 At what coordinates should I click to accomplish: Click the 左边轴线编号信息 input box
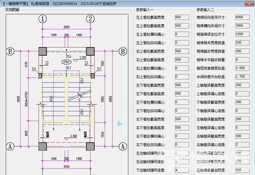182,153
